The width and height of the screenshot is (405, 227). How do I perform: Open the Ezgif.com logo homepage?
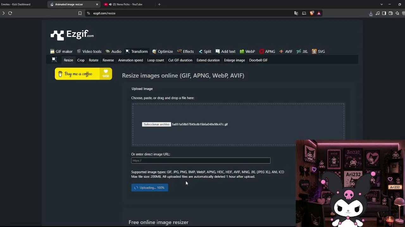point(72,35)
